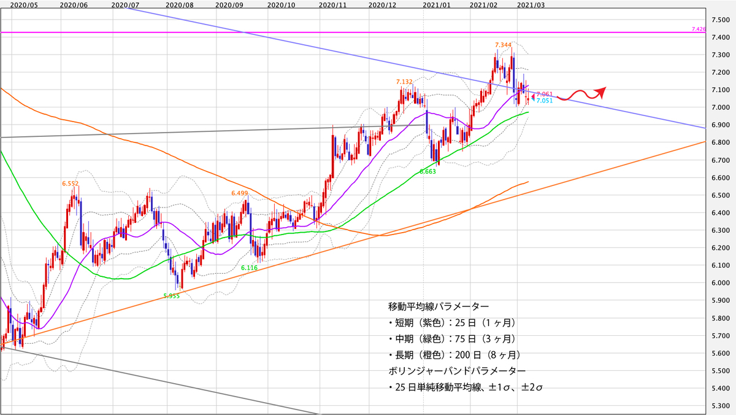Click the 7.061 current price label
This screenshot has width=736, height=415.
tap(545, 94)
